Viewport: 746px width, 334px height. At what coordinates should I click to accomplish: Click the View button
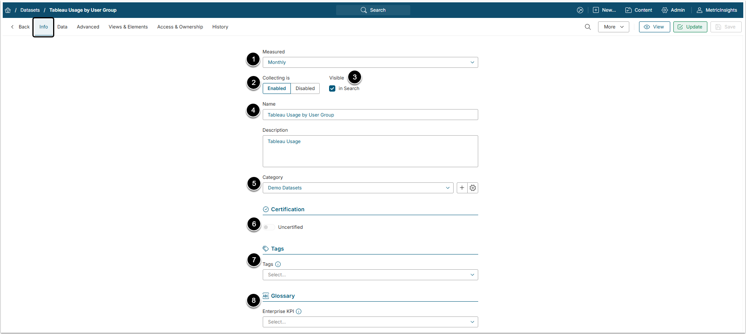point(654,27)
